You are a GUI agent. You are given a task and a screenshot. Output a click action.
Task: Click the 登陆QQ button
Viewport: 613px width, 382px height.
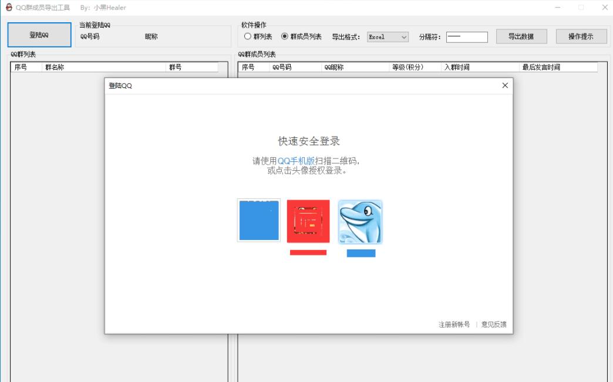tap(39, 35)
